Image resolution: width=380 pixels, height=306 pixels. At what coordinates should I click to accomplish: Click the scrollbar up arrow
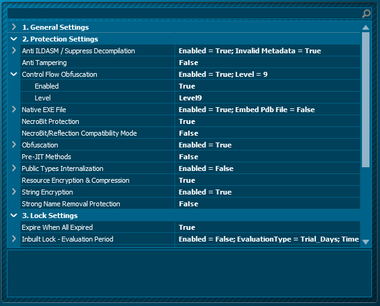click(366, 27)
